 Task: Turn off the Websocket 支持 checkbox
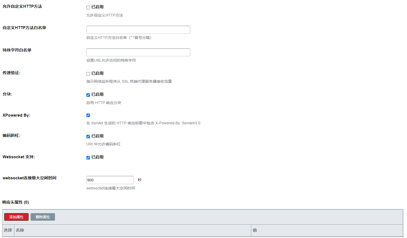pyautogui.click(x=88, y=158)
